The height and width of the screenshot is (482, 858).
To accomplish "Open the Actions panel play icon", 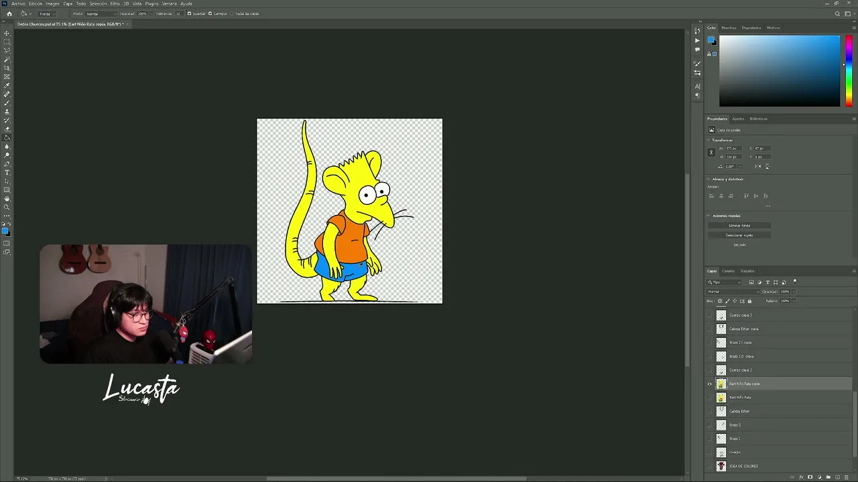I will tap(697, 40).
